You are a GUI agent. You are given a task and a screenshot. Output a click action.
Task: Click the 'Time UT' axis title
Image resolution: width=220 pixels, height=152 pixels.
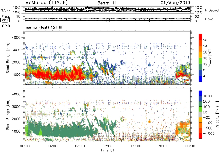pos(108,150)
